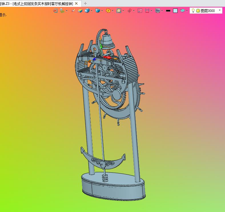225x212 pixels.
Task: Click the blue shaded cube display icon
Action: click(87, 11)
